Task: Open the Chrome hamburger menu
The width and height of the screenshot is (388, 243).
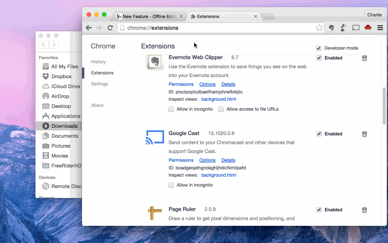Action: pyautogui.click(x=380, y=28)
